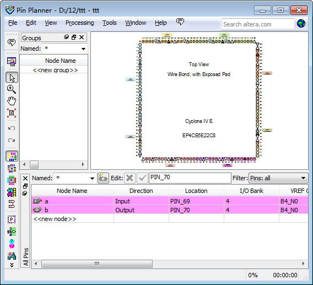The height and width of the screenshot is (285, 313).
Task: Float the All Pins panel
Action: pyautogui.click(x=25, y=186)
